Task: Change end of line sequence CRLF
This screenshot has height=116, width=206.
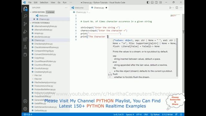Action: tap(146, 115)
